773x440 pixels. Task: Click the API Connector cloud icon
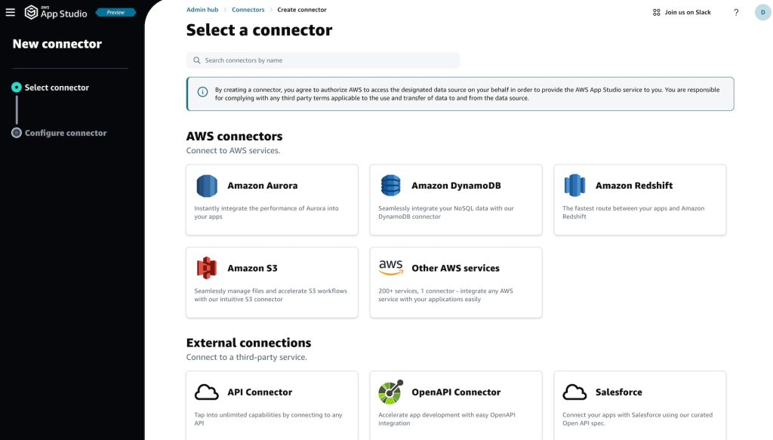[207, 392]
